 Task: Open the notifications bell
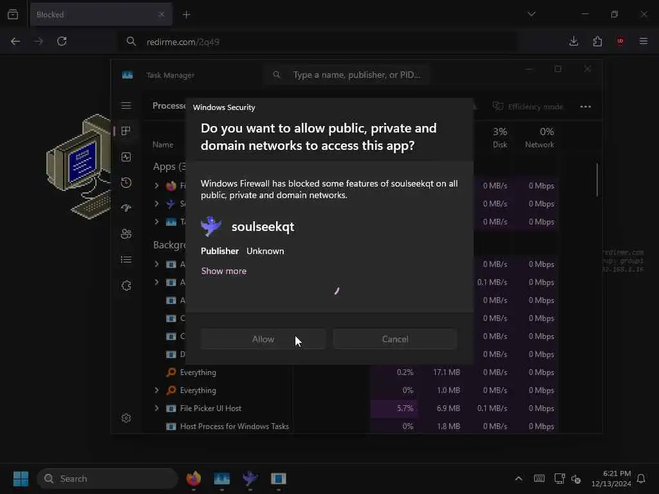[x=641, y=479]
